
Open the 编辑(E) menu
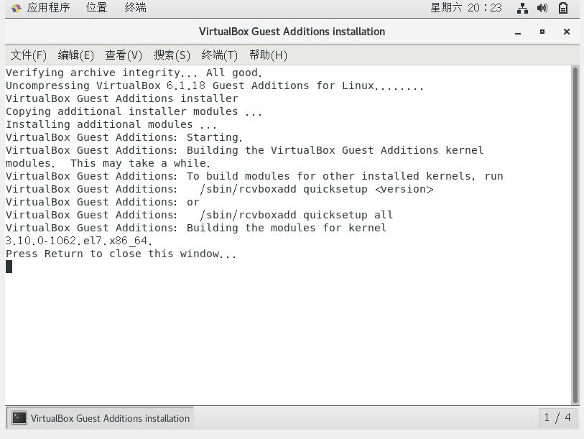(76, 55)
